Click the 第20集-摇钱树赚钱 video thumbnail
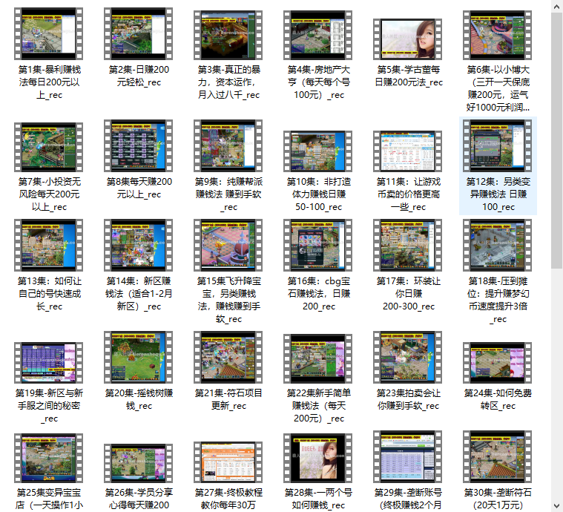 tap(138, 358)
